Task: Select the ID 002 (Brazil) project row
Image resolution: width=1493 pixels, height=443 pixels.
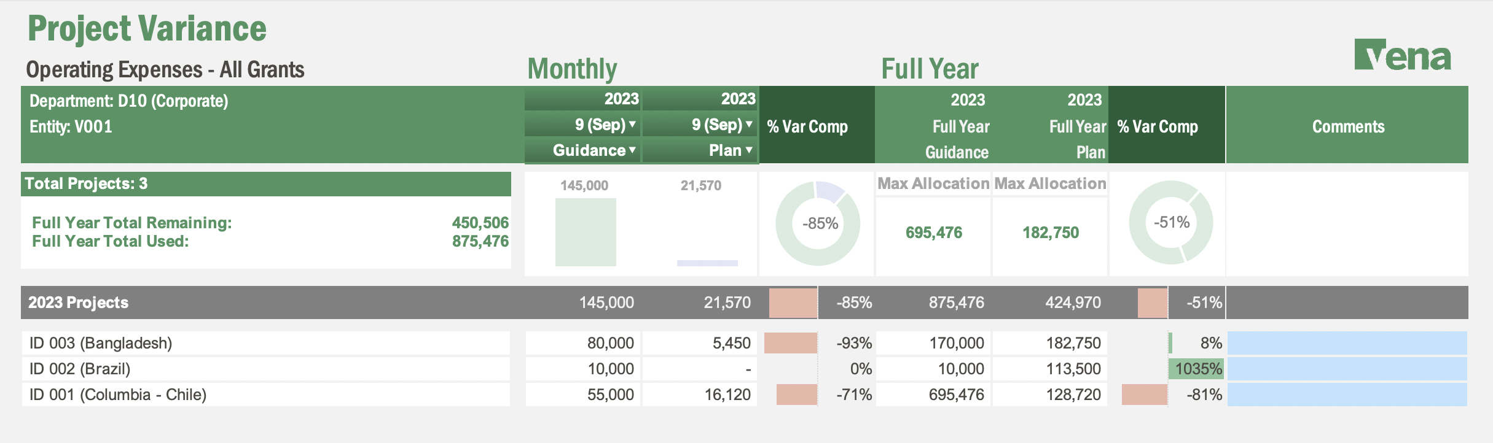Action: pos(80,369)
